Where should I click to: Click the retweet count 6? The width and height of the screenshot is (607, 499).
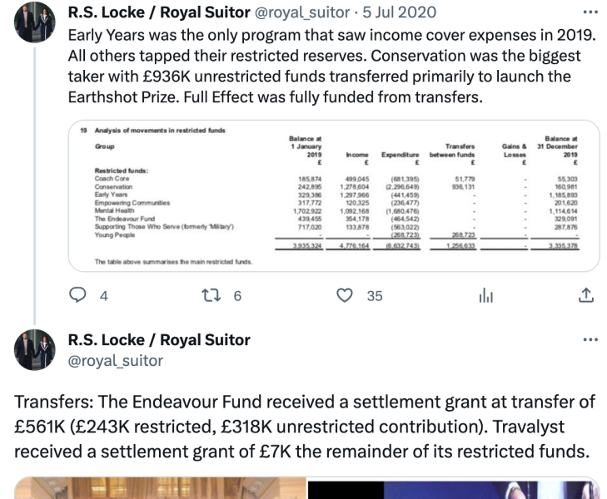coord(237,296)
